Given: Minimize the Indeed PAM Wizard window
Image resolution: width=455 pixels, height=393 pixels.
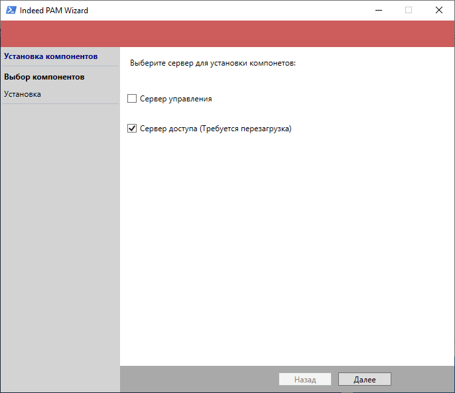Looking at the screenshot, I should (x=378, y=10).
